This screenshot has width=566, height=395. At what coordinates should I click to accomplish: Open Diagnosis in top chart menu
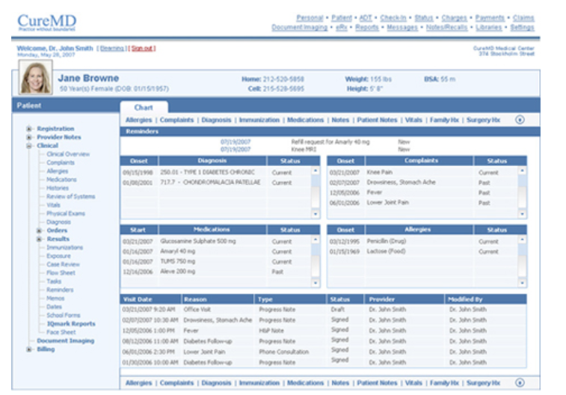coord(216,120)
